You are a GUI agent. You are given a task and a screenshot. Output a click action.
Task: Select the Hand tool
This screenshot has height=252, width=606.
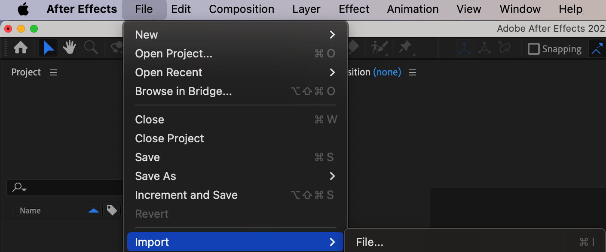pos(69,48)
